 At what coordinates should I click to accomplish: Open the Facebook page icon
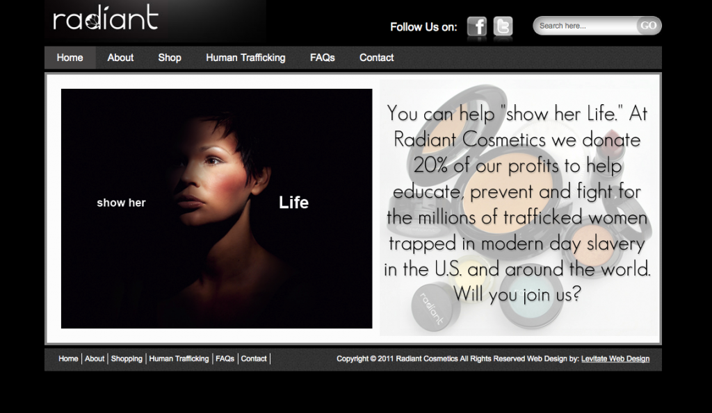point(477,27)
